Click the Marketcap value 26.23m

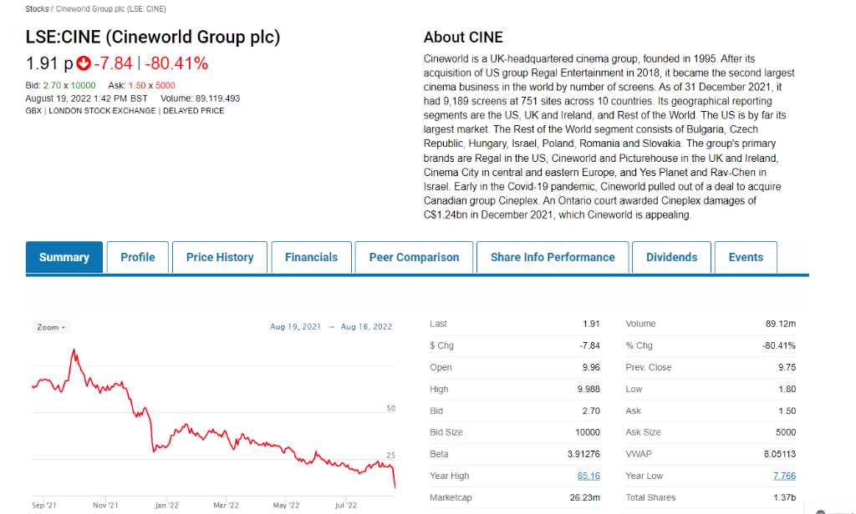[584, 497]
